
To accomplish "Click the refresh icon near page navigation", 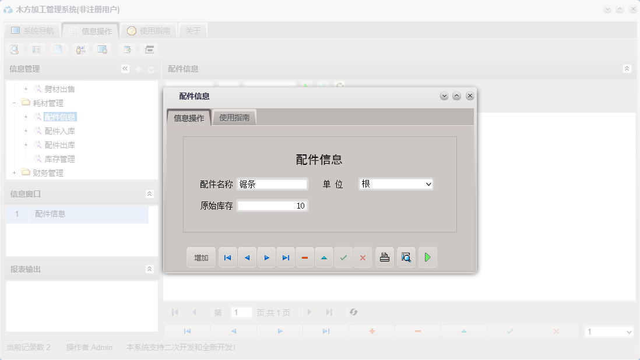I will tap(353, 312).
